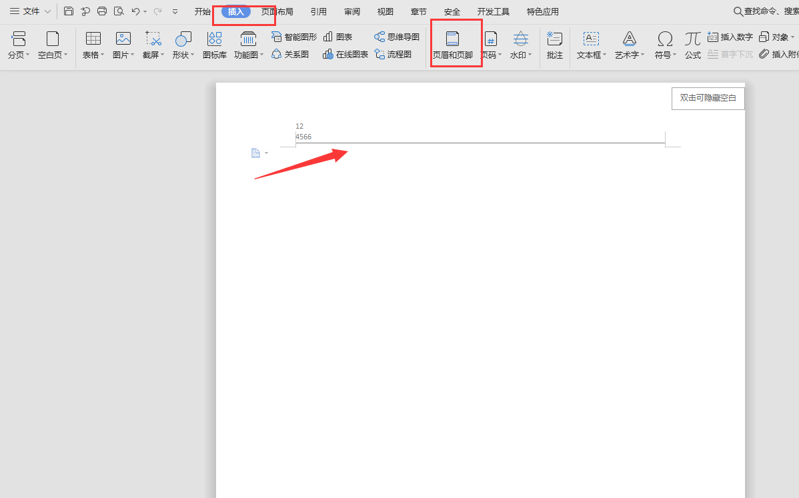Insert an attachment via 插入附件
This screenshot has width=799, height=498.
pyautogui.click(x=777, y=55)
